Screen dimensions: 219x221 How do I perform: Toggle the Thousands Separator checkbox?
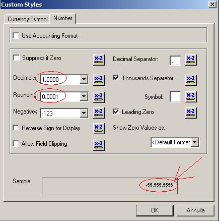[116, 78]
